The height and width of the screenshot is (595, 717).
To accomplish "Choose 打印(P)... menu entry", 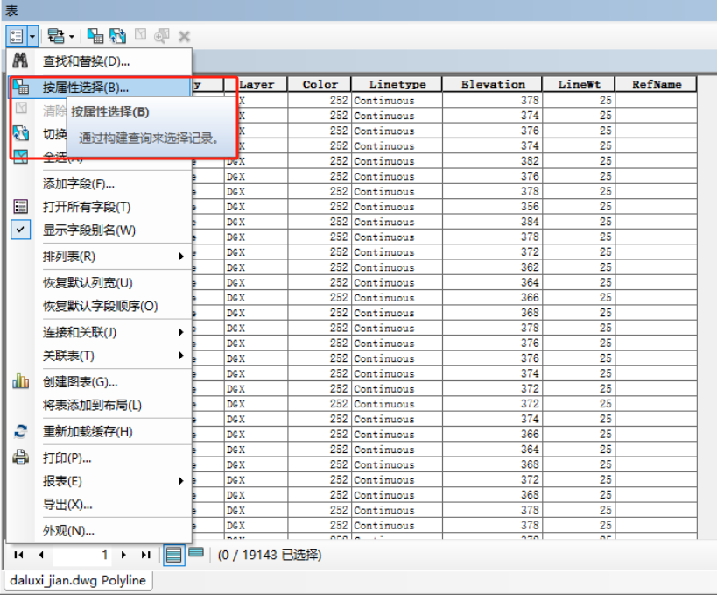I will coord(100,458).
